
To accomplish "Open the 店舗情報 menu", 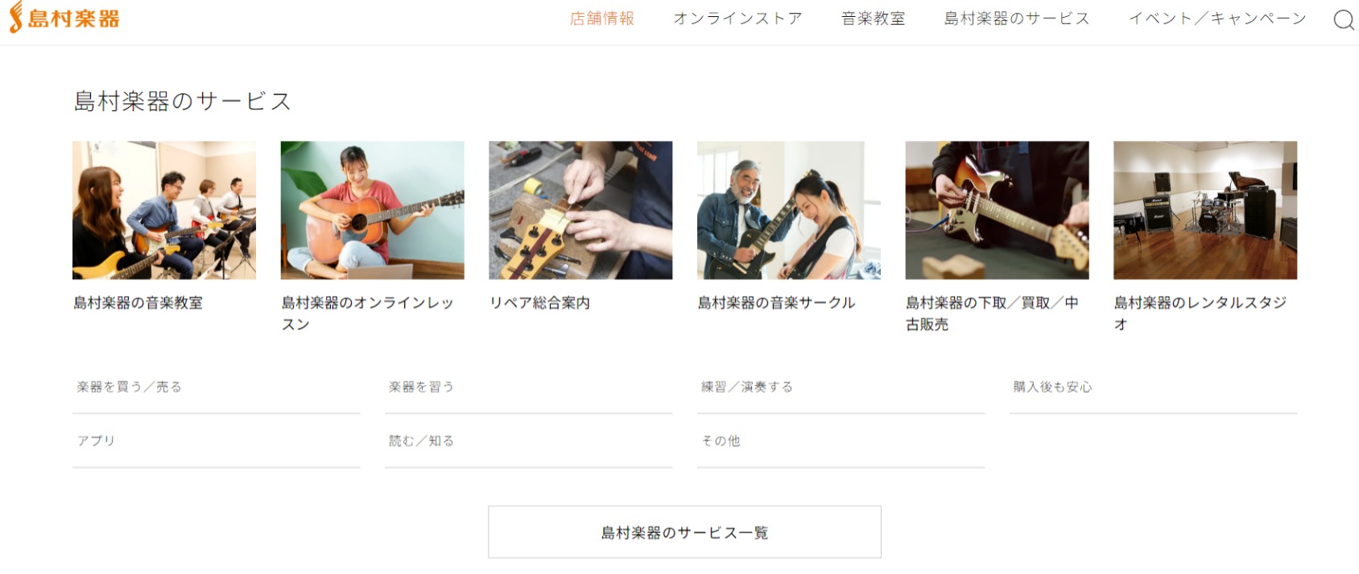I will (602, 19).
